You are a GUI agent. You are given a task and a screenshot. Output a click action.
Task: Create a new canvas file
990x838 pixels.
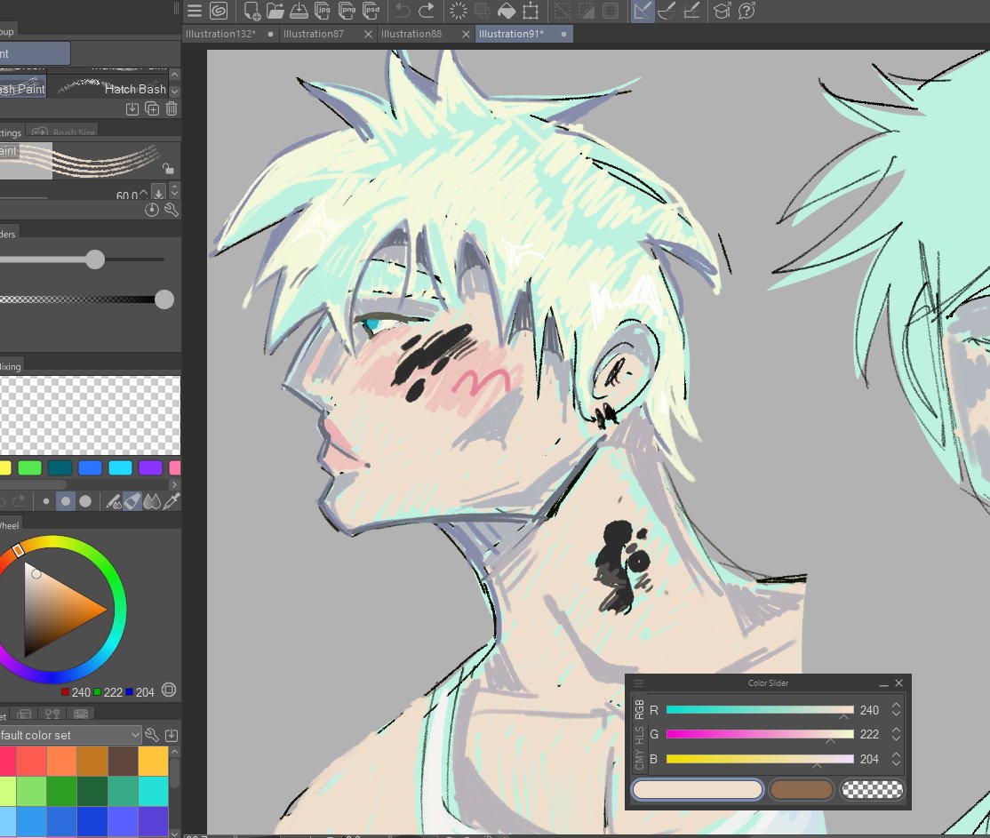pyautogui.click(x=251, y=11)
